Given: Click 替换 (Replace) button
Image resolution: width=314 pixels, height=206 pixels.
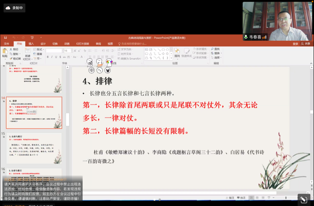Looking at the screenshot, I should point(216,53).
